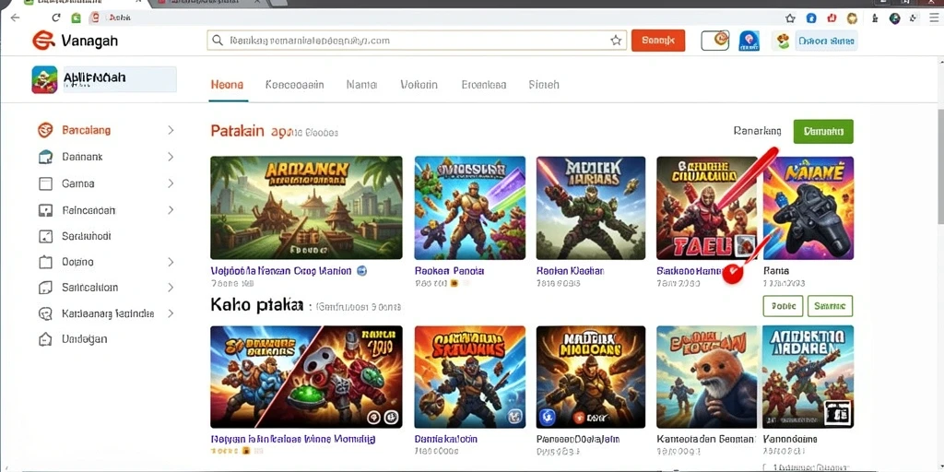Screen dimensions: 944x472
Task: Open the Nanta tab
Action: click(361, 85)
